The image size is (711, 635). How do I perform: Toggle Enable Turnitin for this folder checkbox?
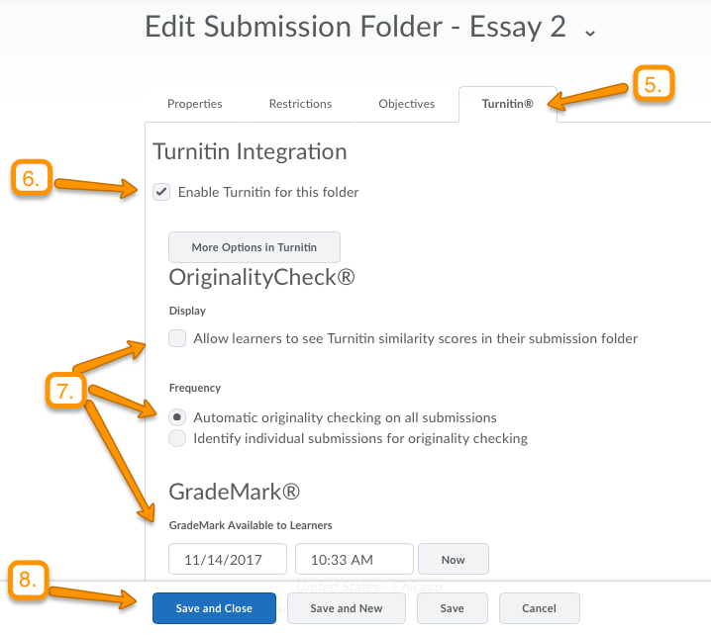pos(161,192)
